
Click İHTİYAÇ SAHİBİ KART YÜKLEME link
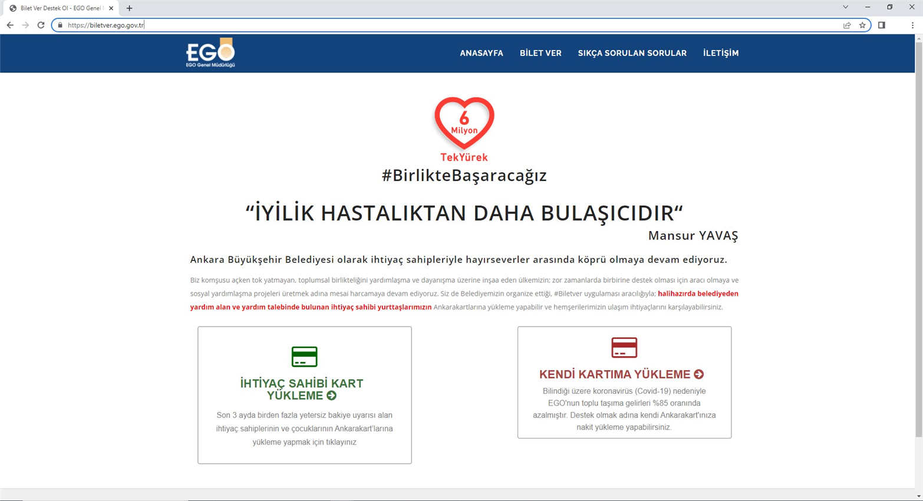[302, 389]
